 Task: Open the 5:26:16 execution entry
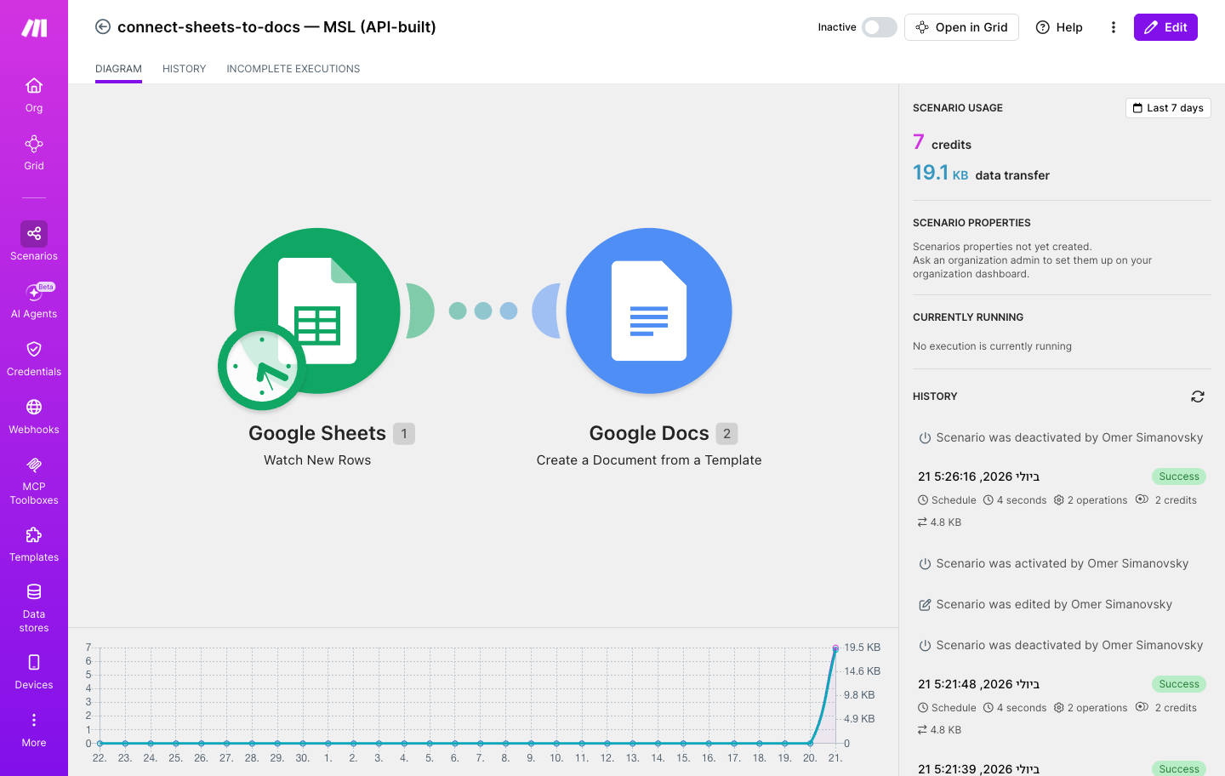pos(1062,499)
